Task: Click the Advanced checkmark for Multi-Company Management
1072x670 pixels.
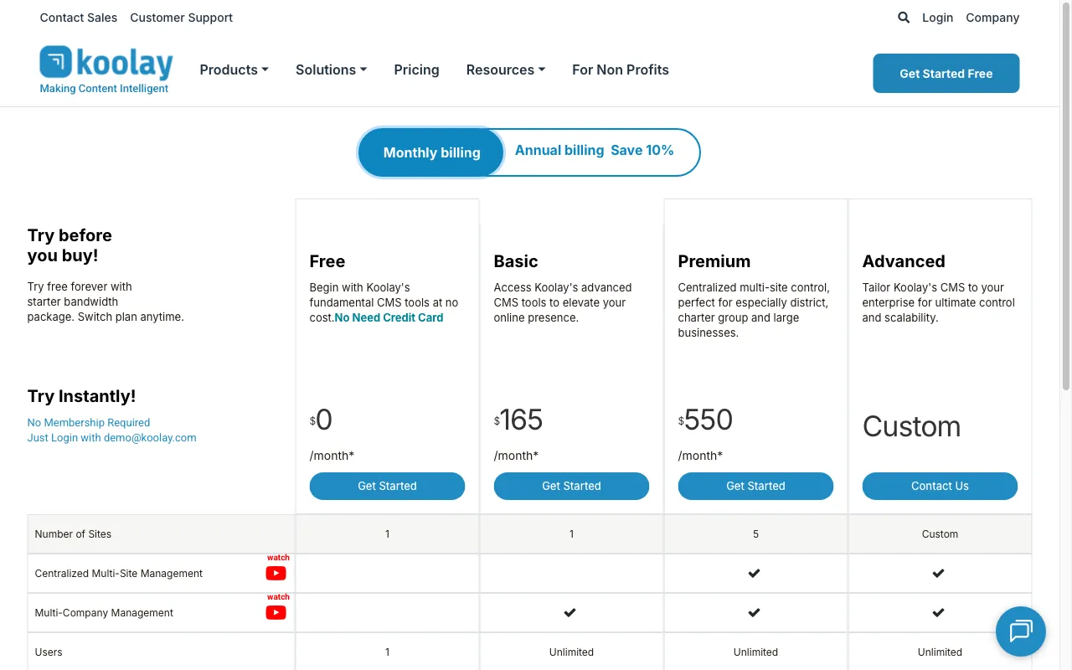Action: pos(938,612)
